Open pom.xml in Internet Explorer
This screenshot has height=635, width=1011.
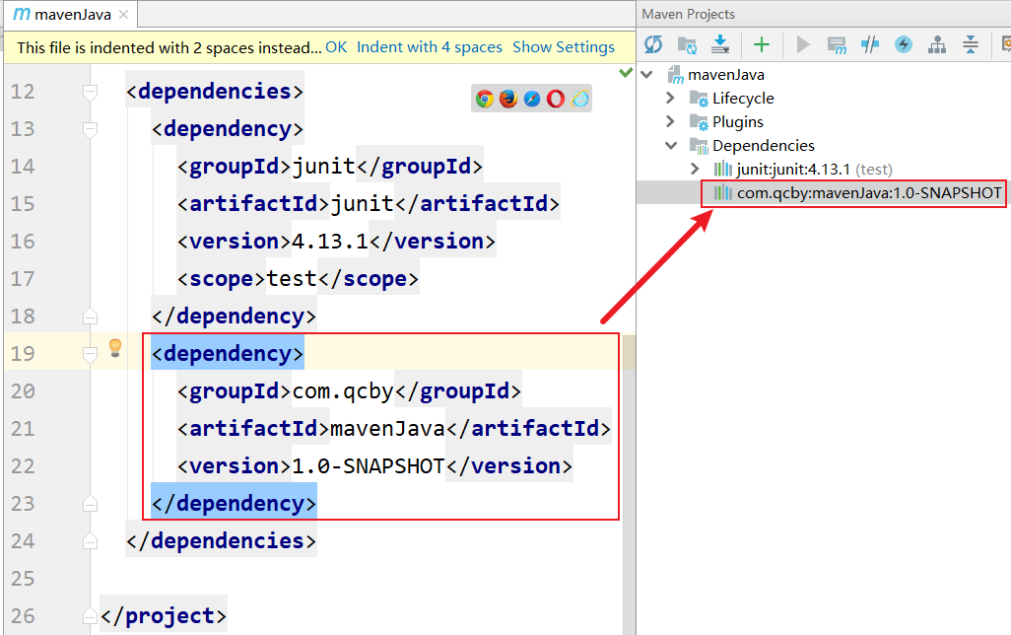coord(579,99)
